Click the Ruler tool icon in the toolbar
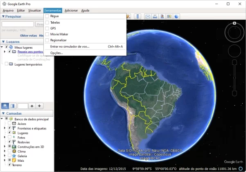Viewport: 246px width, 172px height. [x=138, y=16]
